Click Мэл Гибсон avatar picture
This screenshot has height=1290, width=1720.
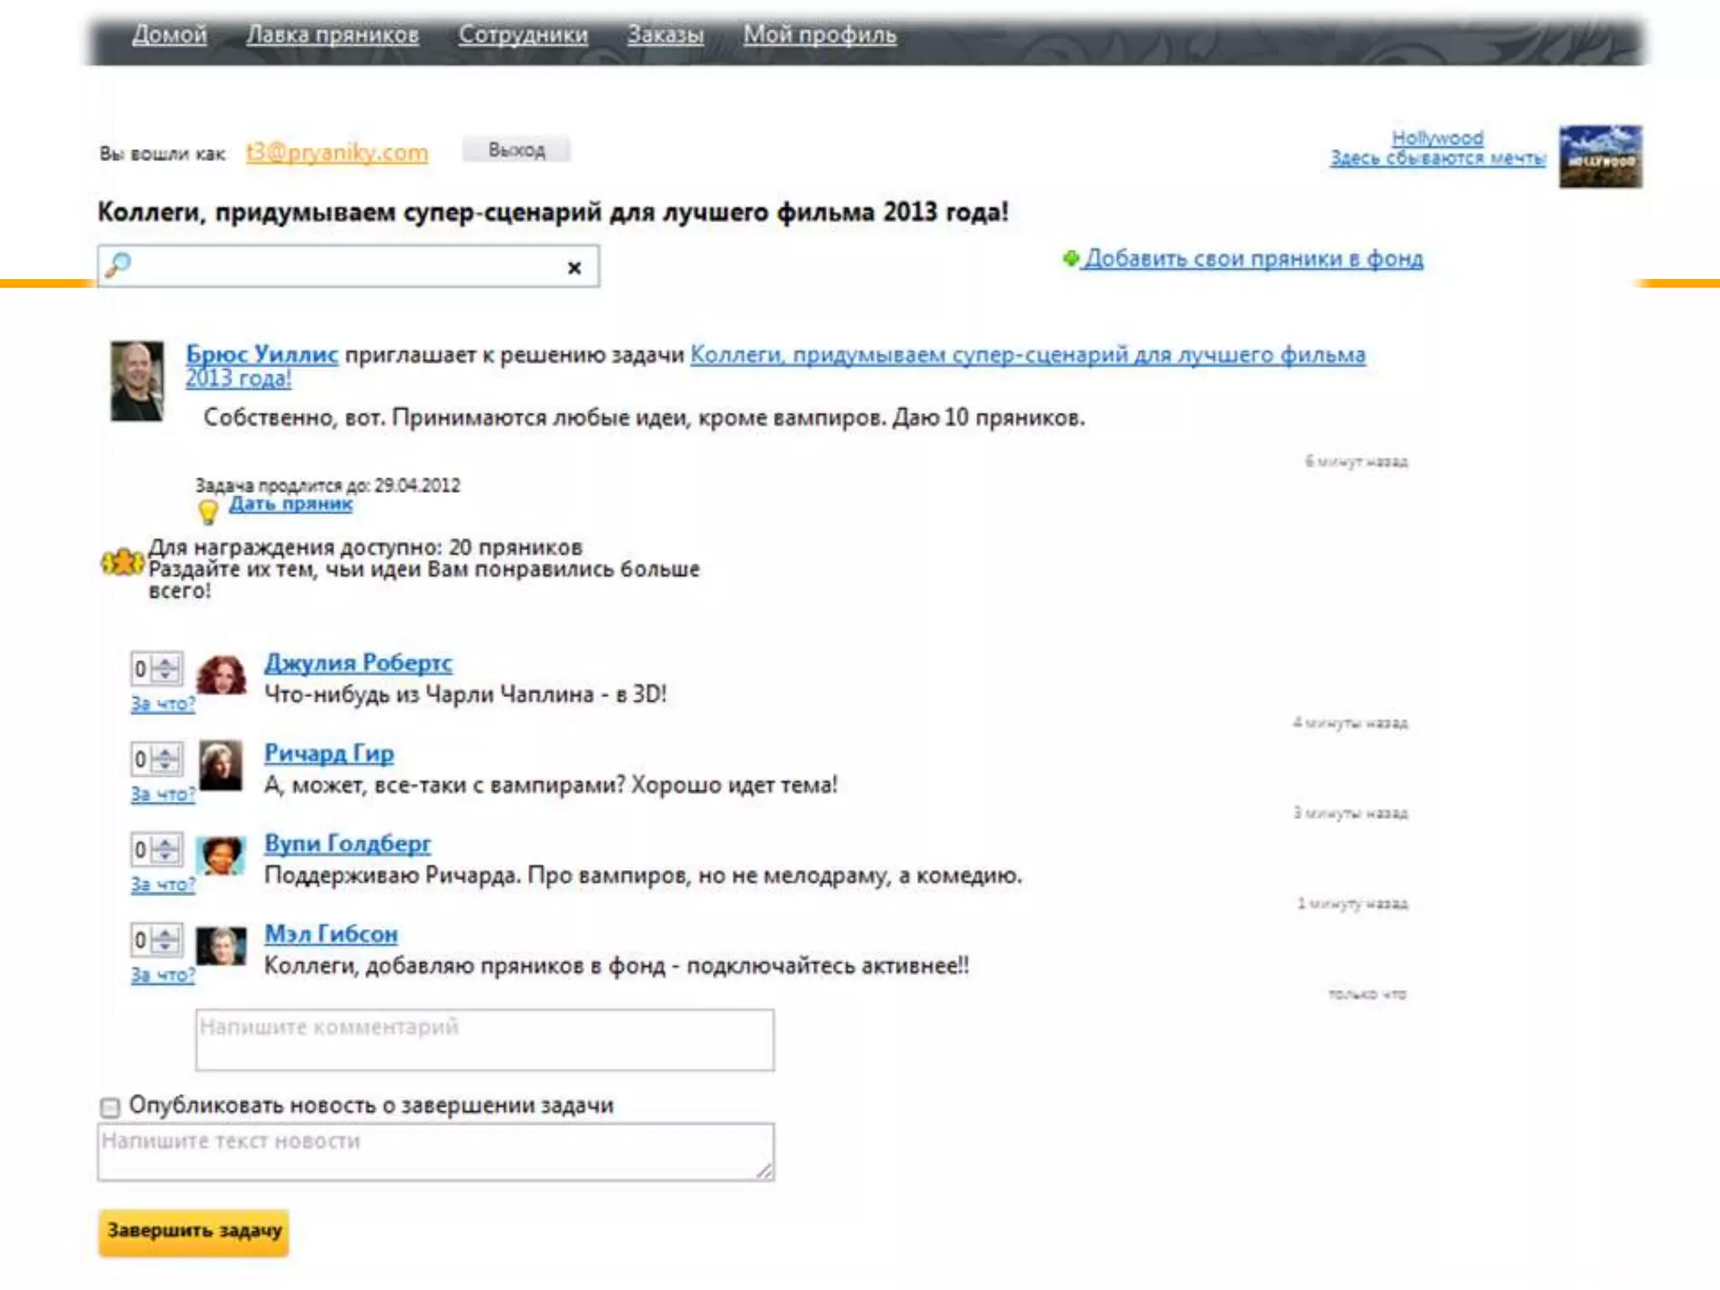pos(222,946)
